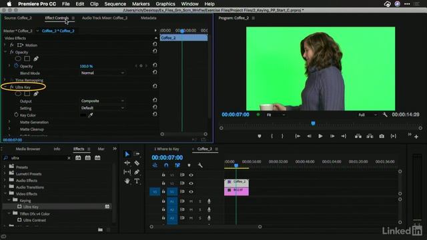Screen dimensions: 427x240
Task: Click the Lift button in Program monitor
Action: coord(358,136)
